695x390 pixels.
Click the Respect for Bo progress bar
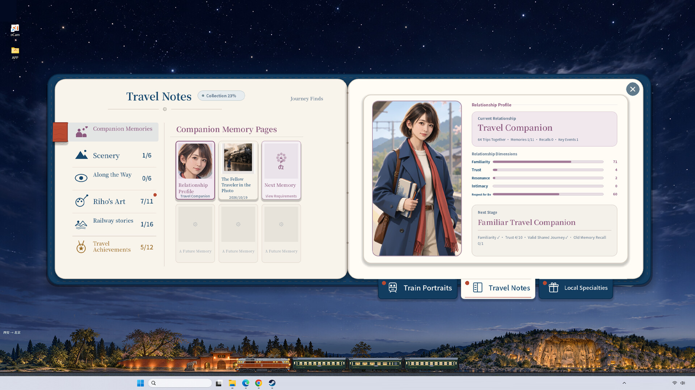548,194
